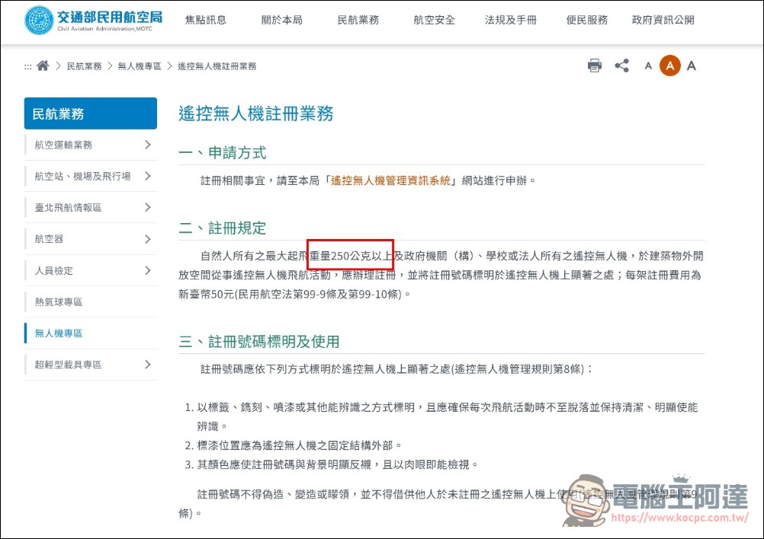Open the 航空安全 navigation menu

[x=433, y=21]
